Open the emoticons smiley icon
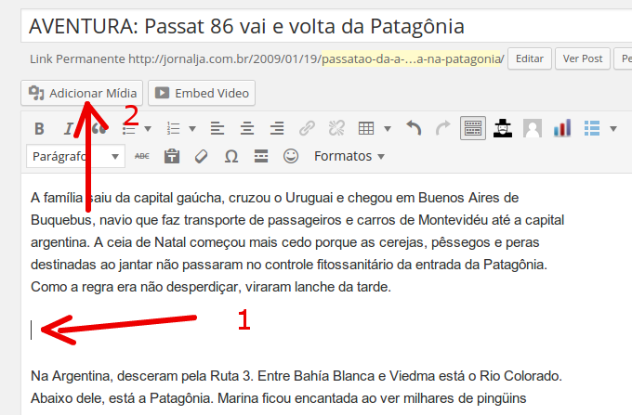Viewport: 632px width, 415px height. pos(291,156)
